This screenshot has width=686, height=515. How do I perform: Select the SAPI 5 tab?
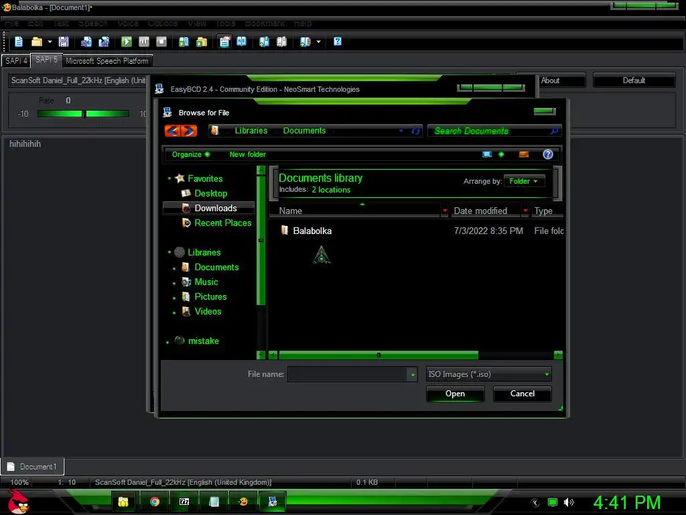[x=46, y=60]
